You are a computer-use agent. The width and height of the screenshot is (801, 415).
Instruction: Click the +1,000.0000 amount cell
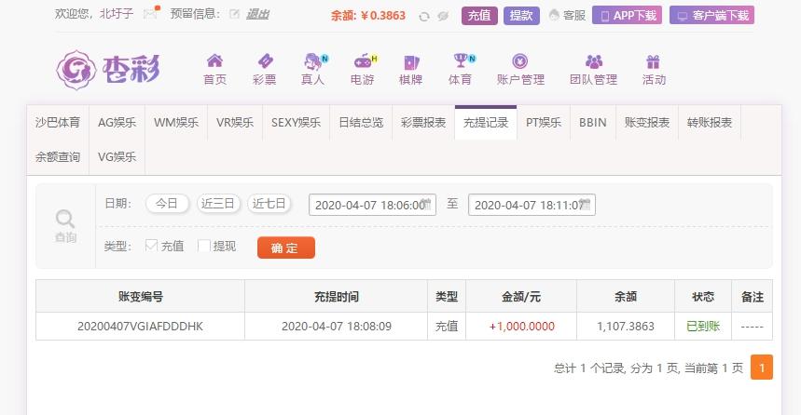click(x=521, y=327)
